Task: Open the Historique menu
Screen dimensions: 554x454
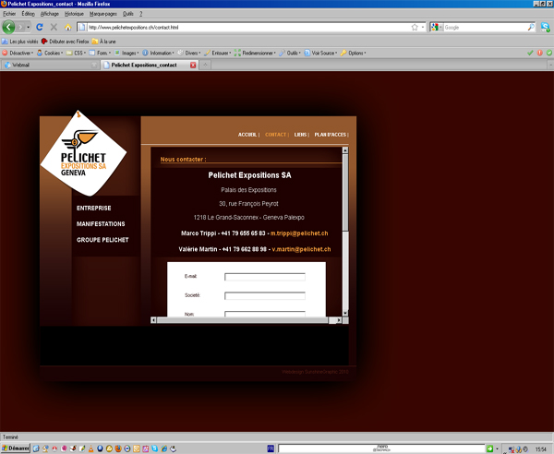Action: click(x=74, y=14)
